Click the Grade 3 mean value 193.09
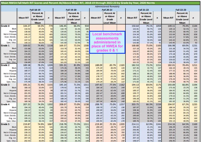201x142 pixels. pyautogui.click(x=171, y=85)
